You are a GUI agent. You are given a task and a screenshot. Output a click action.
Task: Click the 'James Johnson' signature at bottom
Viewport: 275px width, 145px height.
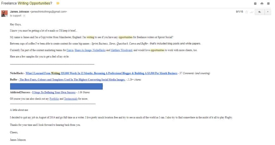(18, 140)
